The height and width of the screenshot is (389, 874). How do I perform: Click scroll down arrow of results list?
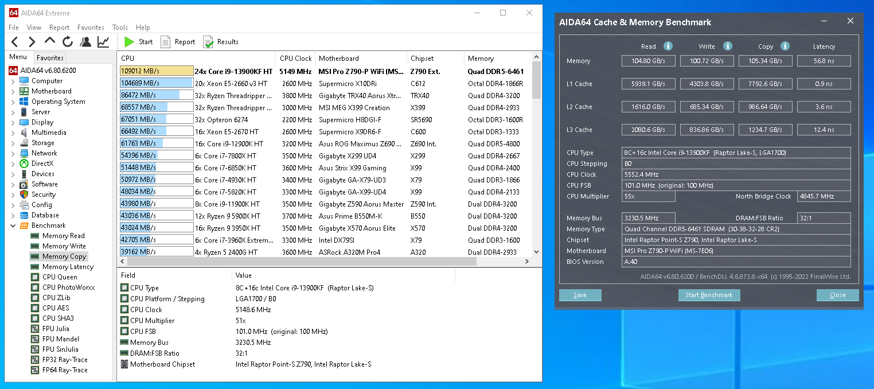(537, 251)
